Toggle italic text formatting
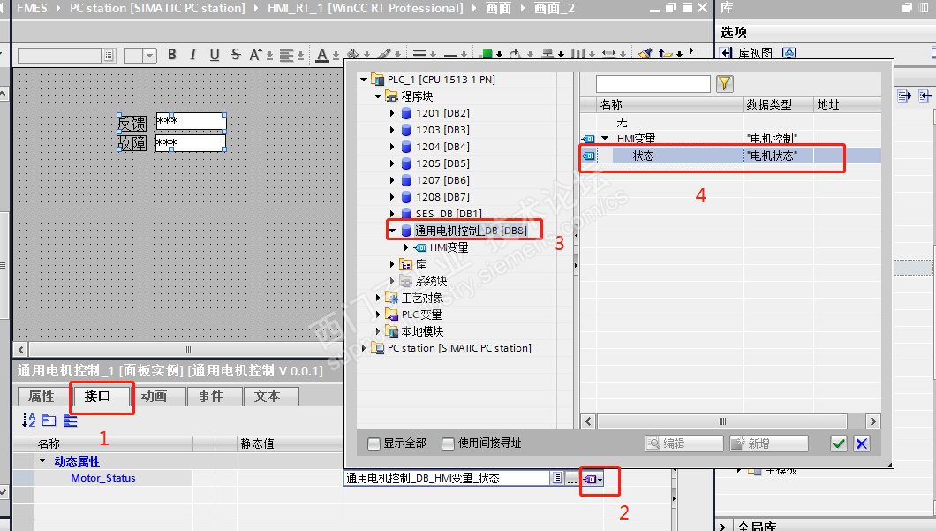This screenshot has width=936, height=531. pos(192,55)
